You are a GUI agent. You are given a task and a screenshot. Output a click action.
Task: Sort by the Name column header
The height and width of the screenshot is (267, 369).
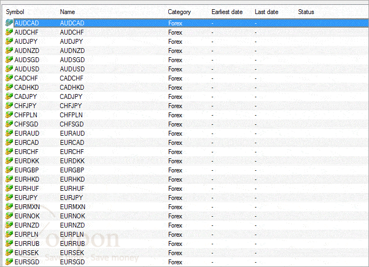pos(68,12)
